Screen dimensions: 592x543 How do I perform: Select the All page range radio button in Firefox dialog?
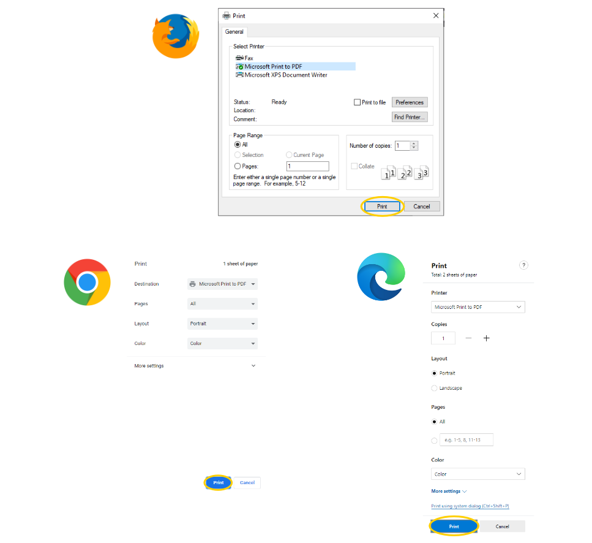coord(238,145)
